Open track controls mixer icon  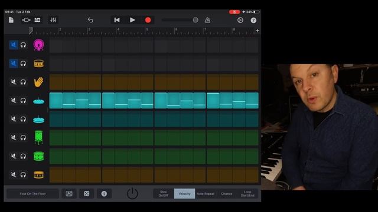(x=53, y=20)
